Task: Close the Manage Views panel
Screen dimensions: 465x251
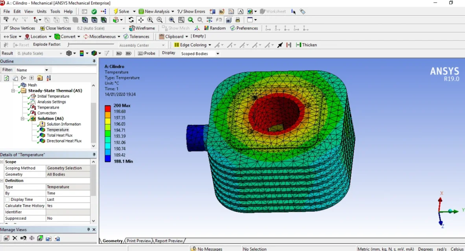Action: click(x=94, y=230)
